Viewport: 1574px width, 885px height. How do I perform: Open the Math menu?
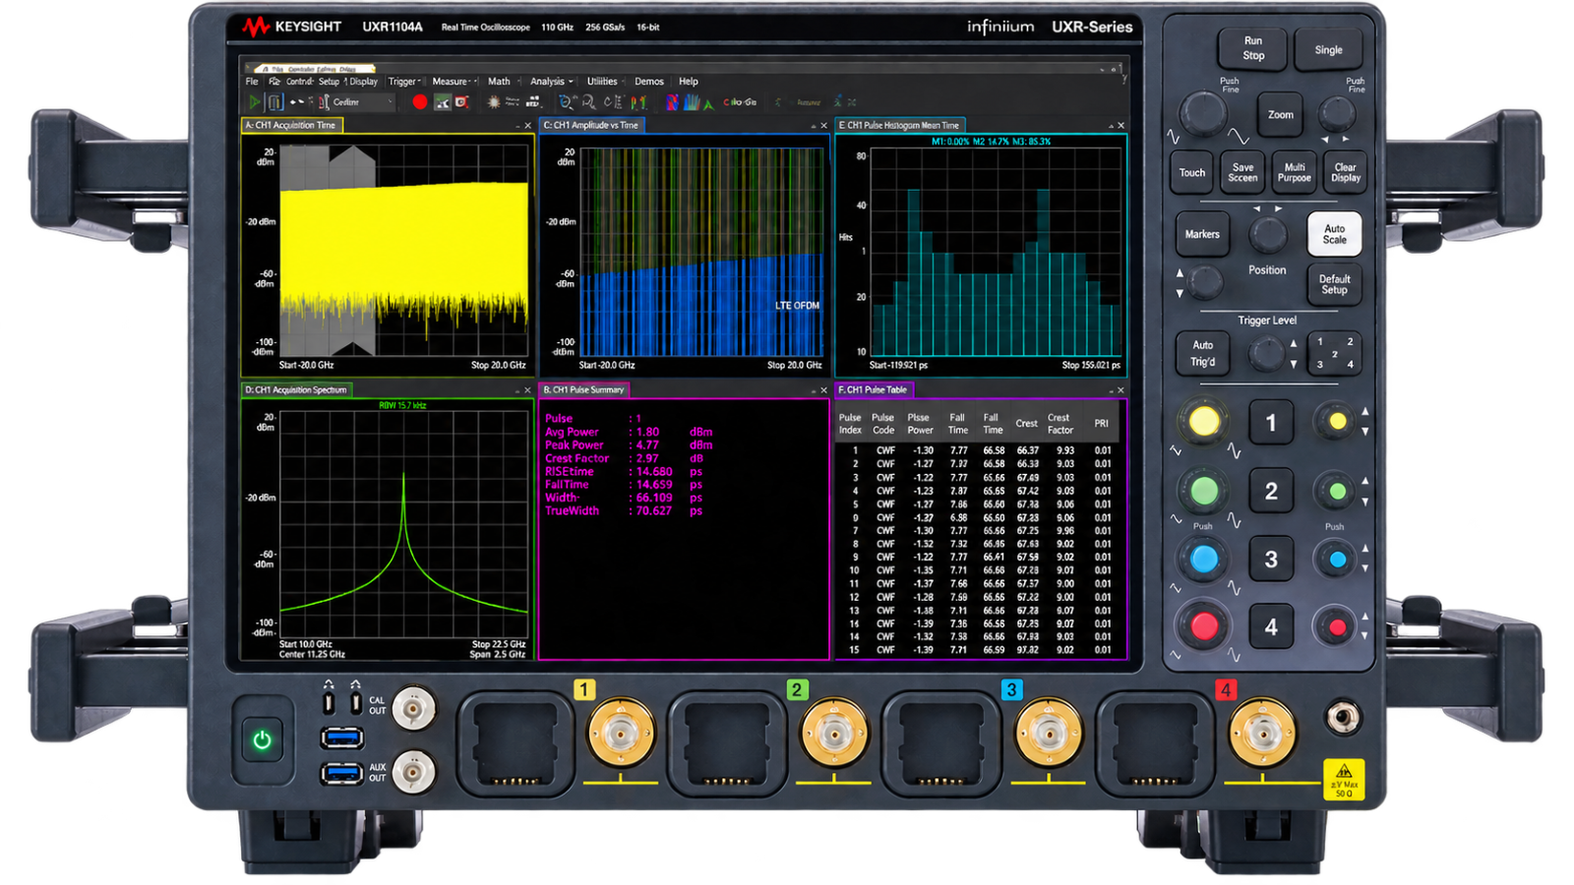click(499, 82)
